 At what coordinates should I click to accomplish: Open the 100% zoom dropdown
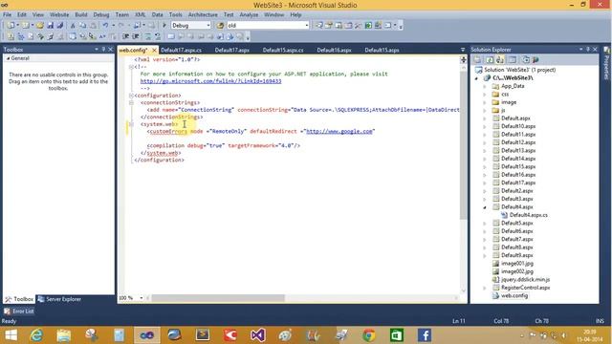click(142, 298)
